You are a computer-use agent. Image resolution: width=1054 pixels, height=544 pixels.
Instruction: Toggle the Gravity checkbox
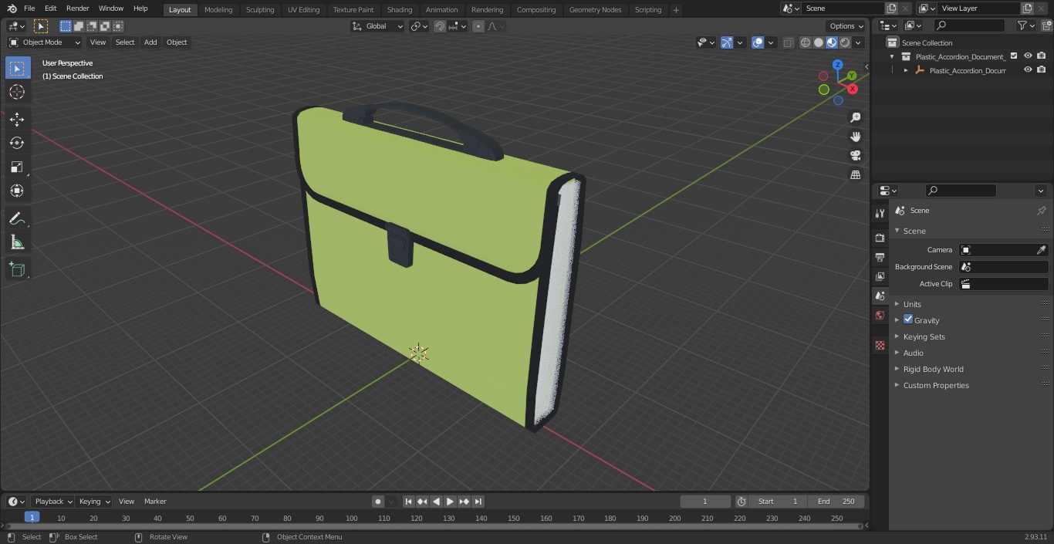pyautogui.click(x=908, y=319)
